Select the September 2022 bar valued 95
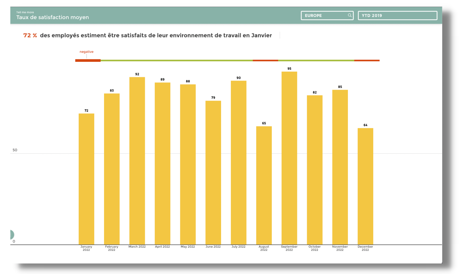459x274 pixels. pos(289,158)
